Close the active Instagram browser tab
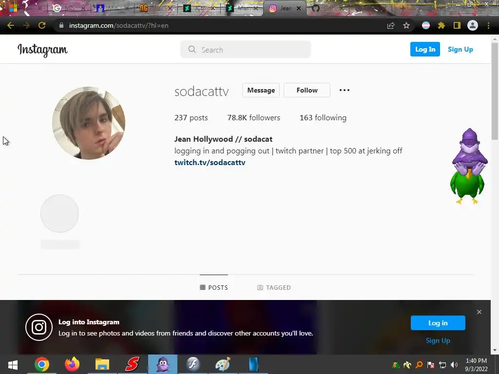 coord(299,9)
